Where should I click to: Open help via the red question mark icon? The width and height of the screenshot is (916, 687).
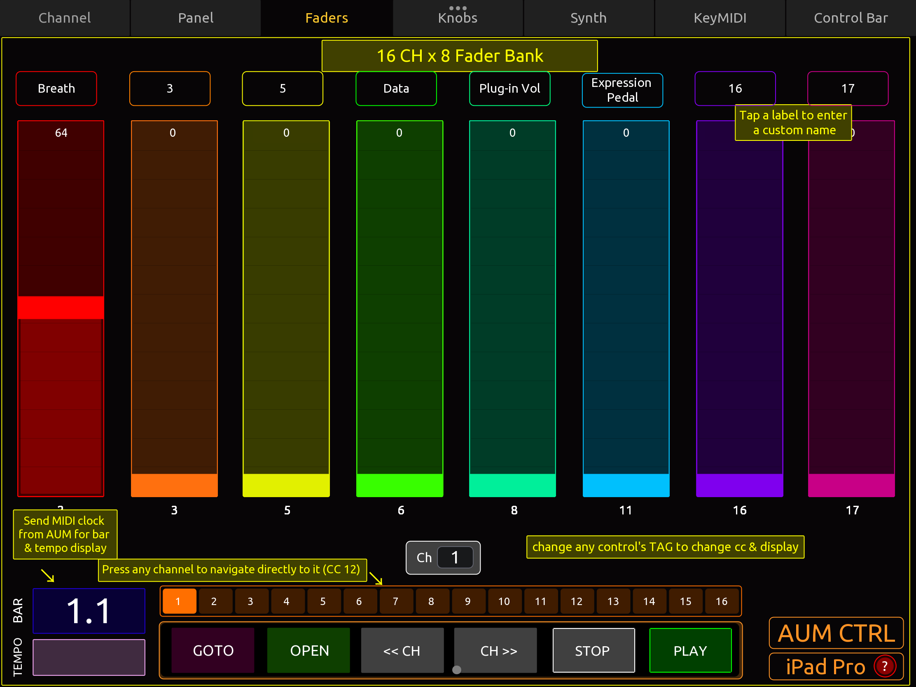click(885, 666)
